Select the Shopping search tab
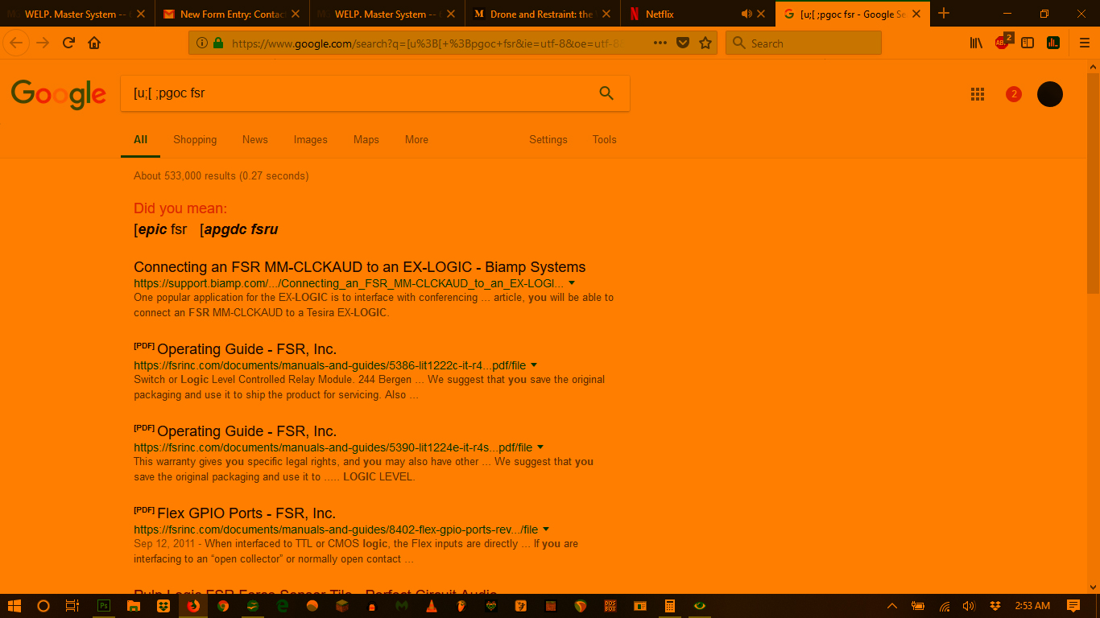This screenshot has width=1100, height=618. point(195,139)
